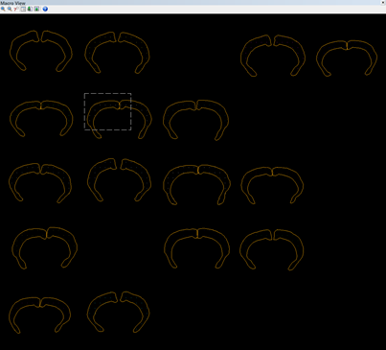Select first outline in the second row

tap(41, 119)
